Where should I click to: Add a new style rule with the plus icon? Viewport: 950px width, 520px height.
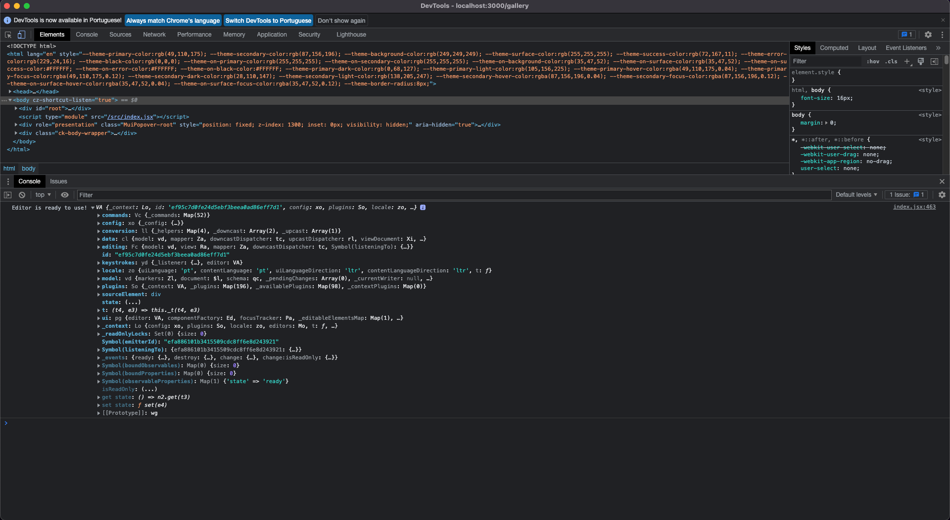click(x=907, y=61)
